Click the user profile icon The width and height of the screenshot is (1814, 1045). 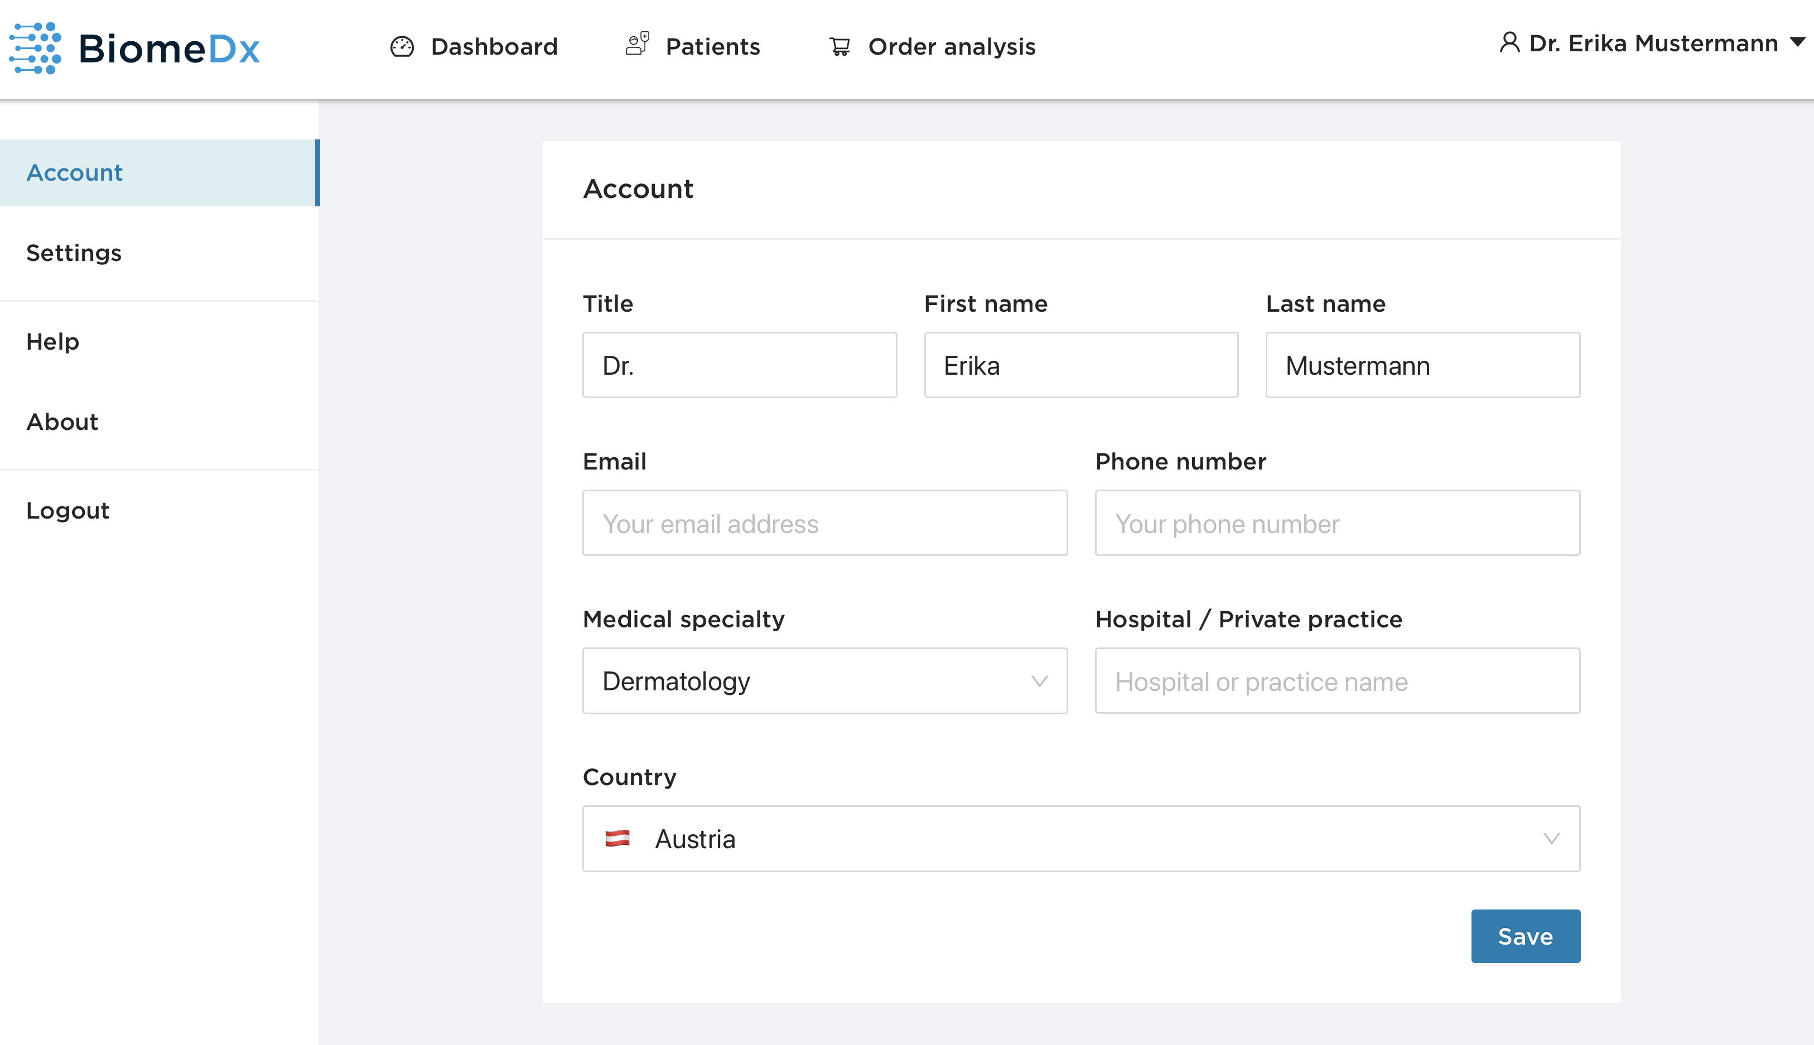click(1509, 43)
